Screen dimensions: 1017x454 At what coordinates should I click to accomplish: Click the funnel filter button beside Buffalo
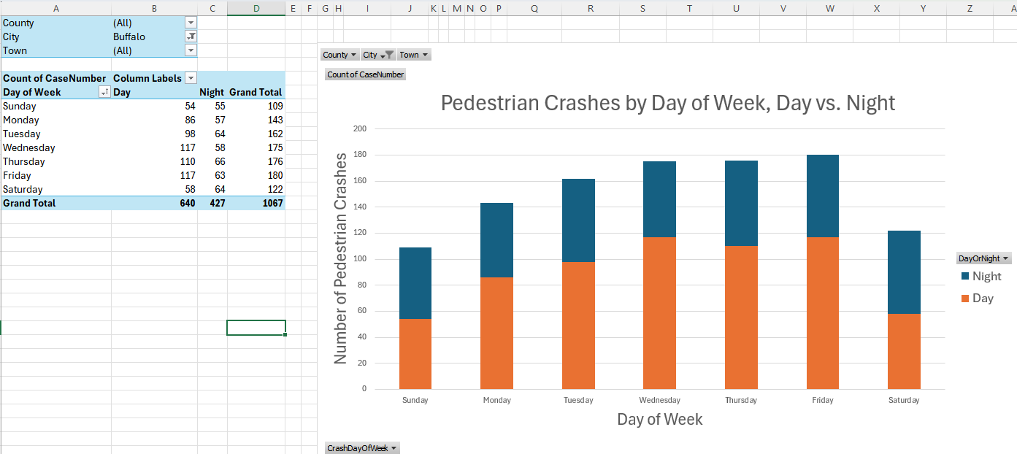pyautogui.click(x=191, y=36)
